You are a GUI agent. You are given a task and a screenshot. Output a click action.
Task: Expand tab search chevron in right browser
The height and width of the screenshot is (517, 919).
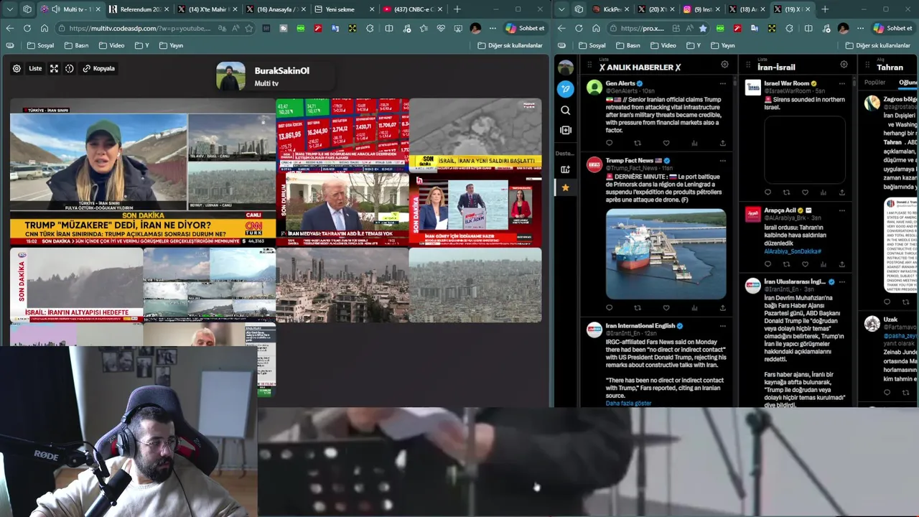pyautogui.click(x=561, y=9)
